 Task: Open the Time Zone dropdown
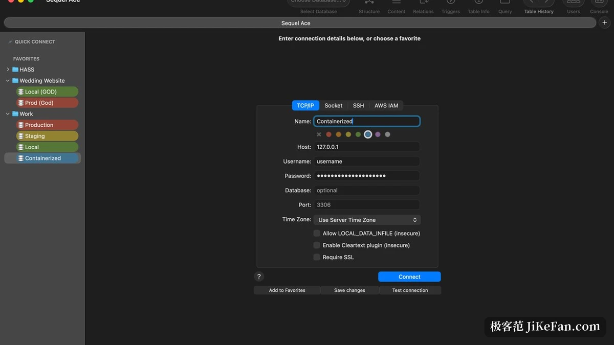tap(367, 220)
